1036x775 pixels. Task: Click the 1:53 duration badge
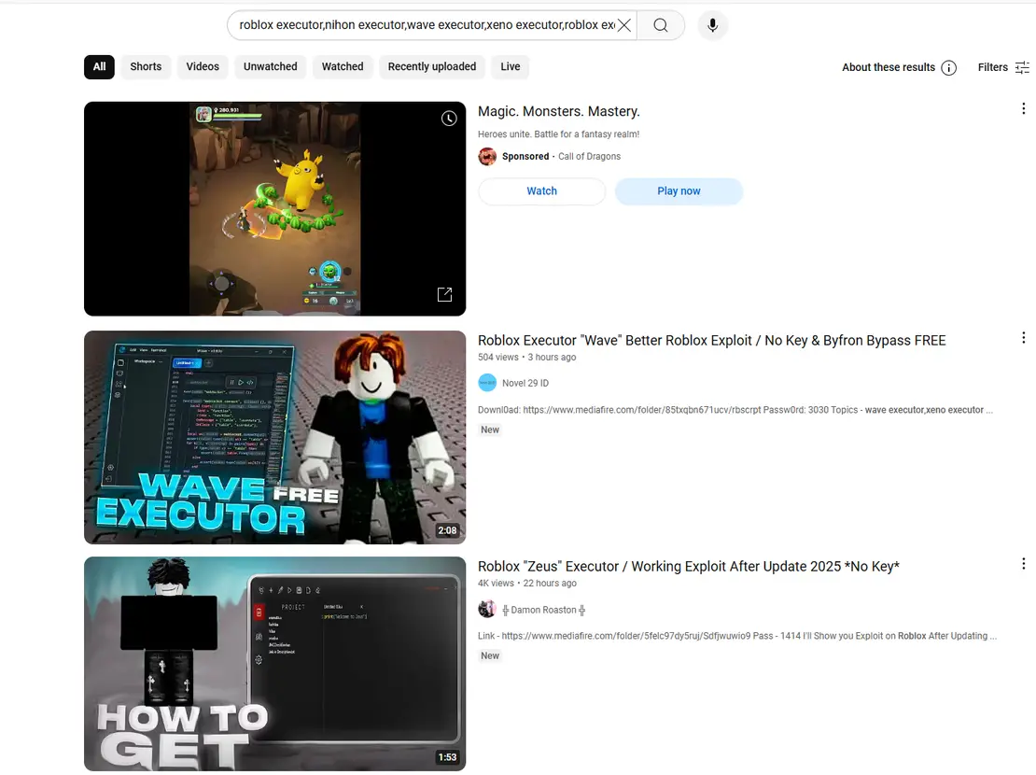pos(447,757)
